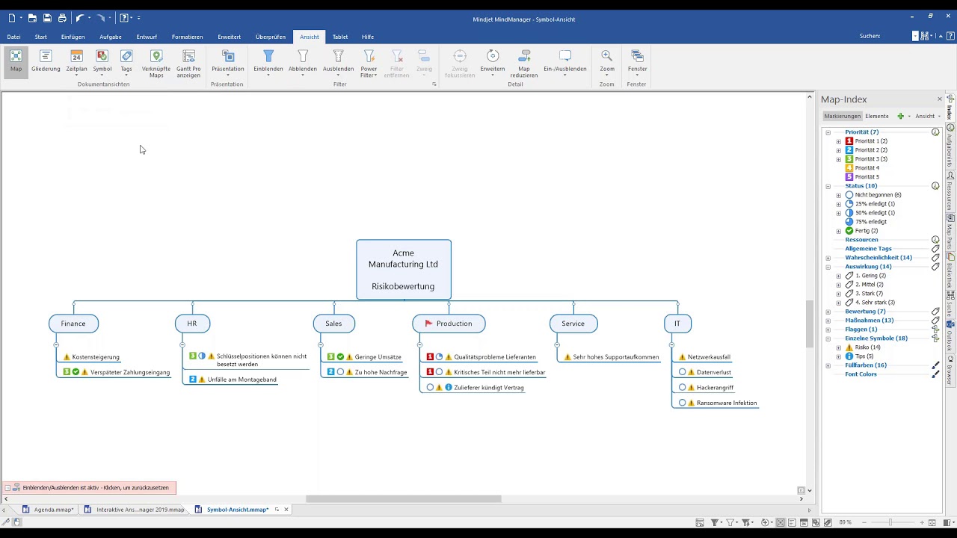Select the HR topic node
Viewport: 957px width, 538px height.
192,324
